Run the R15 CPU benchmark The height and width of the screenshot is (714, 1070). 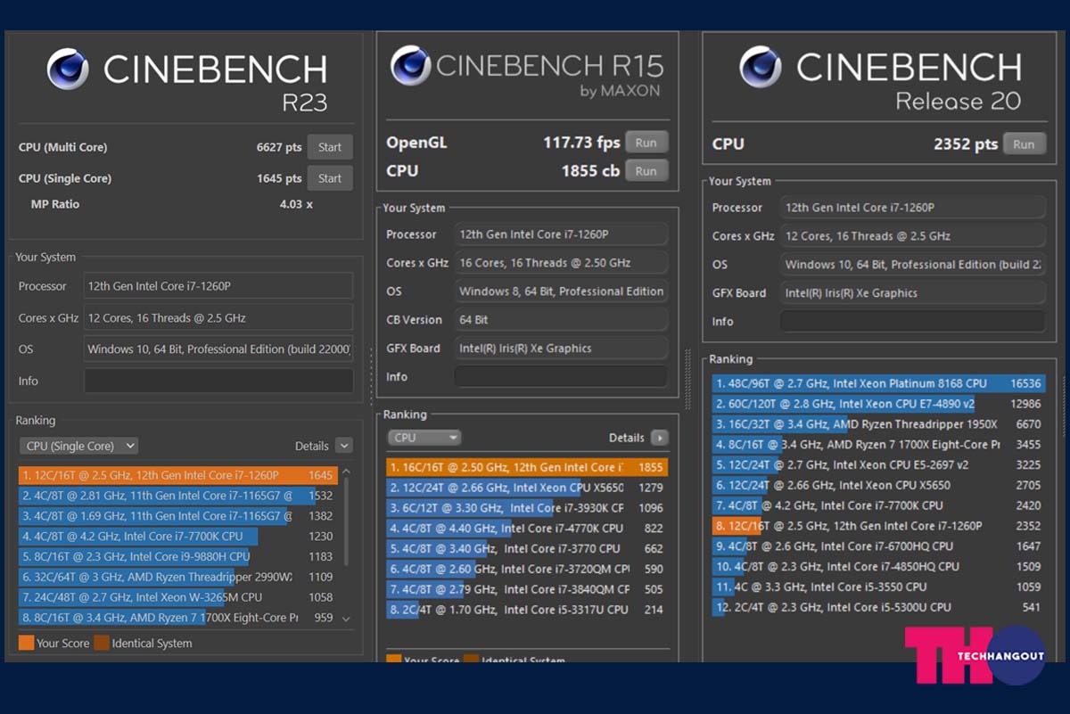coord(646,171)
